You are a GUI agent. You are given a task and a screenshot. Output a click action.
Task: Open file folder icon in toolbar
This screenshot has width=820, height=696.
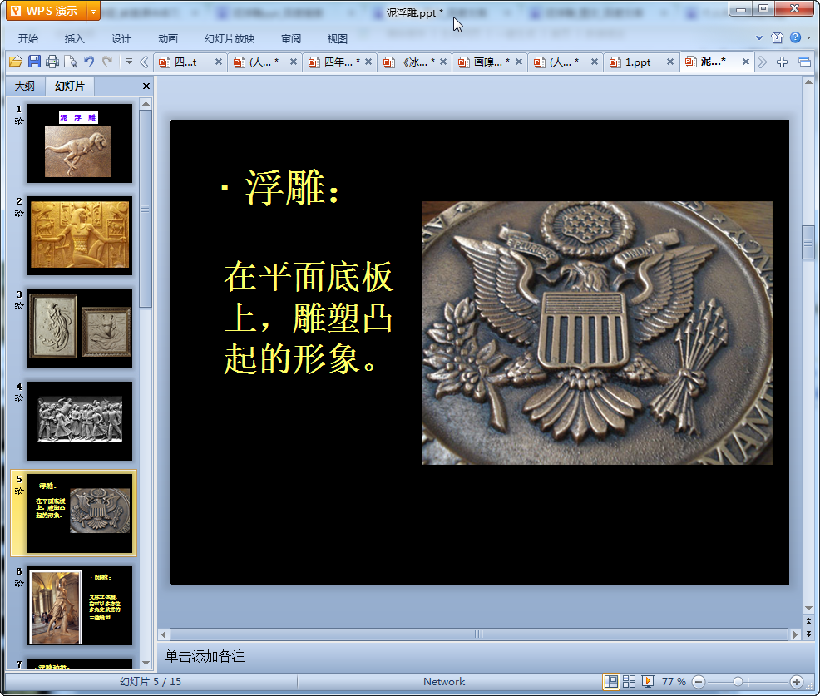tap(16, 62)
